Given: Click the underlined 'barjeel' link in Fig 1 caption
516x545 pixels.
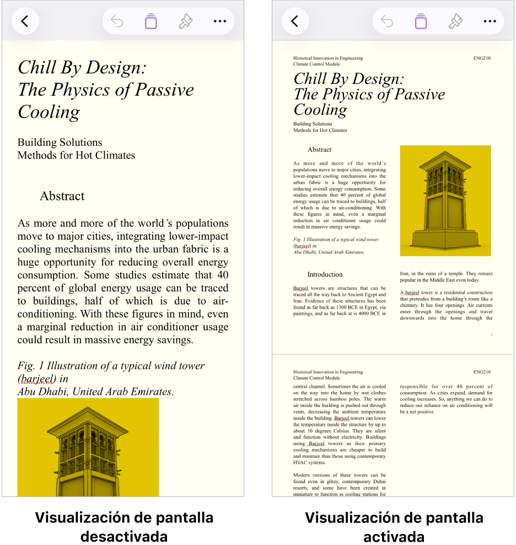Looking at the screenshot, I should pos(36,378).
